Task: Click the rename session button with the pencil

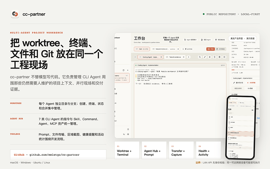Action: (x=238, y=83)
